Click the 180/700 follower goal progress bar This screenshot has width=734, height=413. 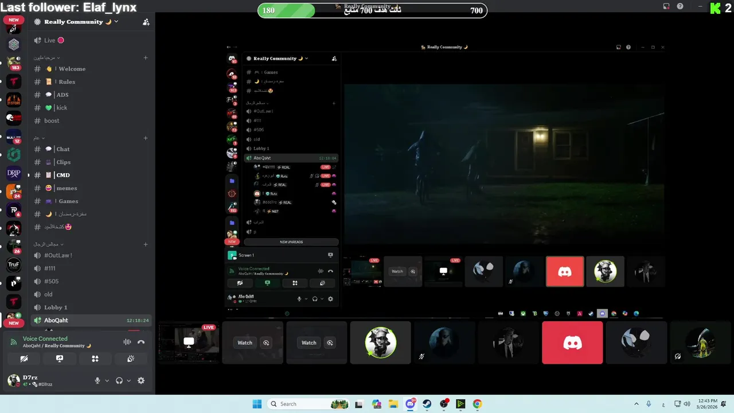point(372,10)
